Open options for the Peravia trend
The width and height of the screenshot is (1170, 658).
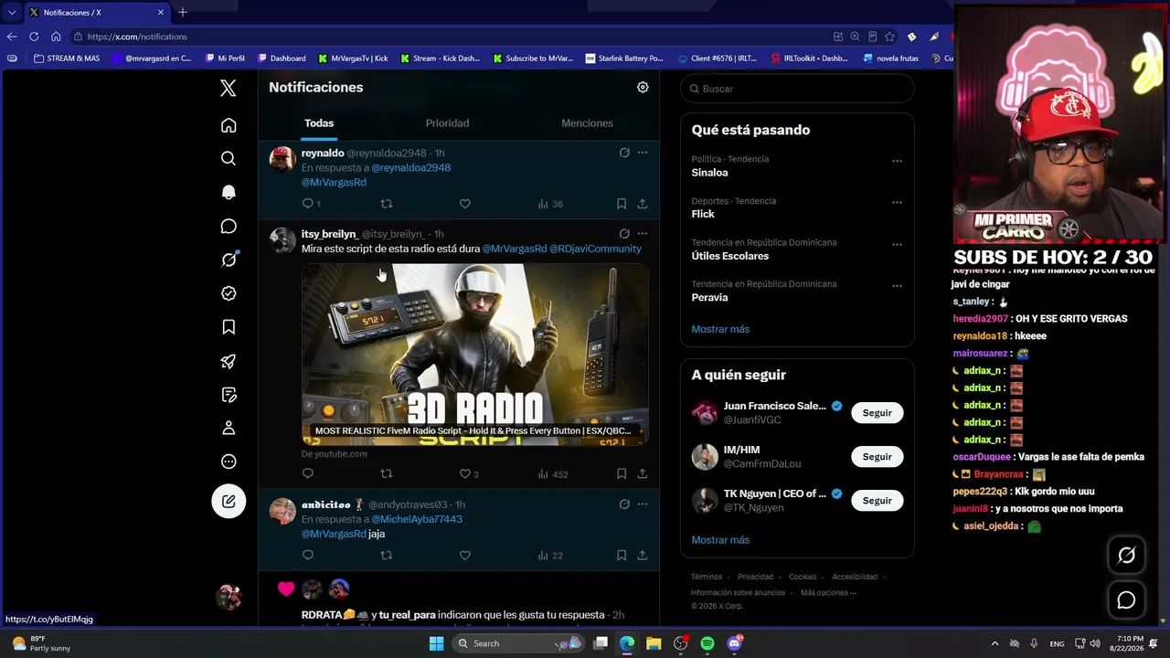pos(897,286)
